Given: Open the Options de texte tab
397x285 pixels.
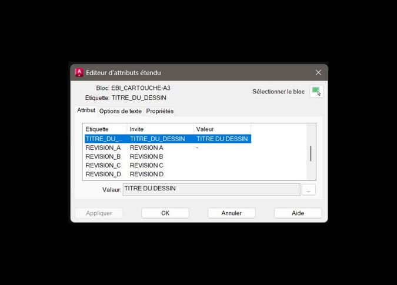Looking at the screenshot, I should click(x=121, y=111).
